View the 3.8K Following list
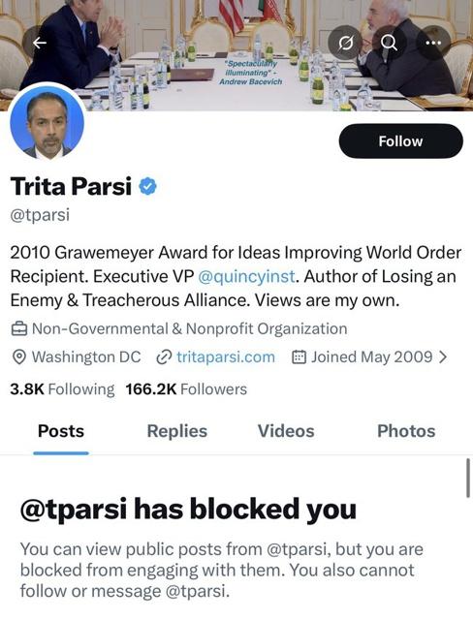The width and height of the screenshot is (473, 620). (62, 389)
